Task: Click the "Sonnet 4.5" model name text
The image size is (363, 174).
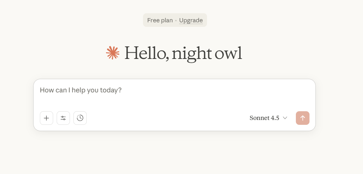Action: pyautogui.click(x=264, y=118)
